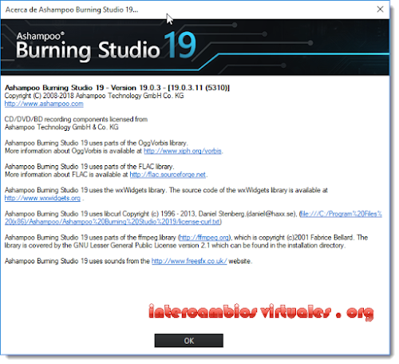The height and width of the screenshot is (364, 399).
Task: Click the 'Ashampoo Technology GmbH & Co. KG' line
Action: click(61, 127)
